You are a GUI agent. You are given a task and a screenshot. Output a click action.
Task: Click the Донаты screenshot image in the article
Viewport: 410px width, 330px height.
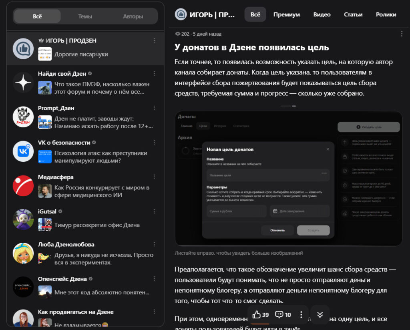288,179
